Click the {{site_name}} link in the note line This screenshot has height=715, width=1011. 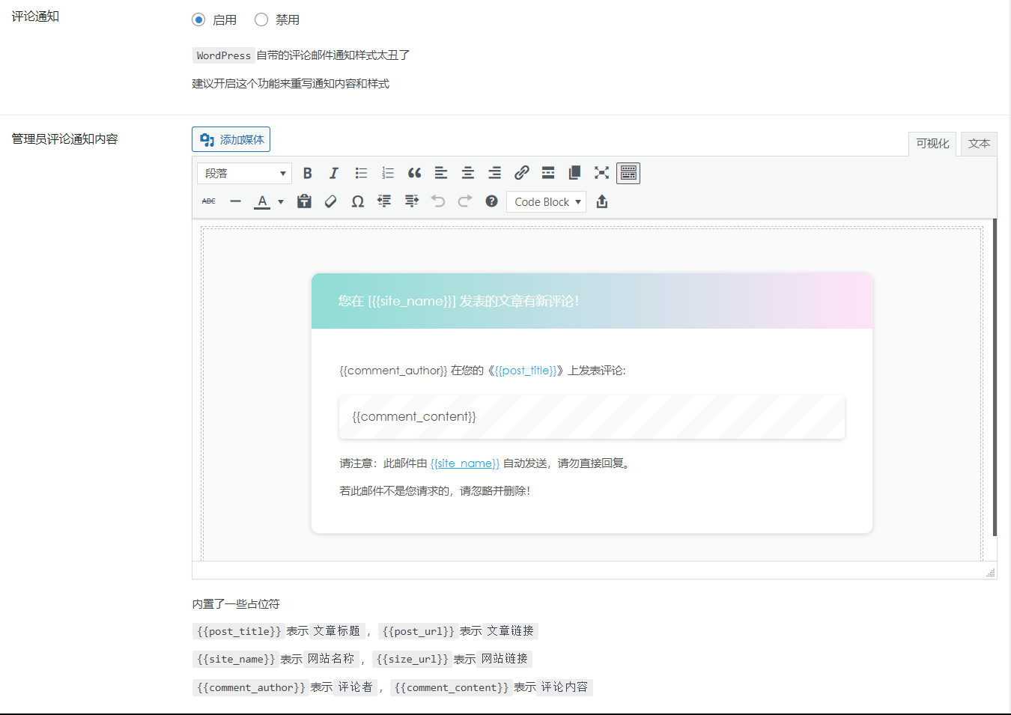coord(465,463)
